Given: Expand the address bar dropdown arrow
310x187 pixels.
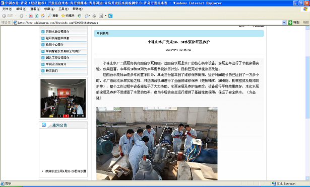Looking at the screenshot, I should coord(284,23).
